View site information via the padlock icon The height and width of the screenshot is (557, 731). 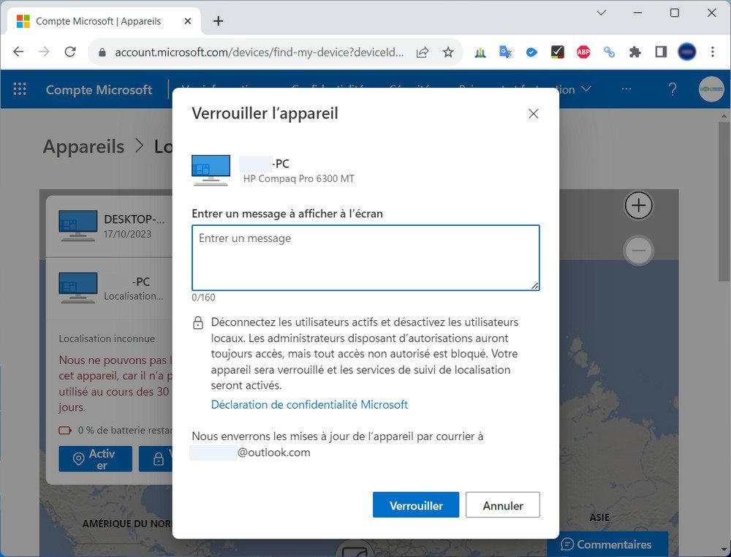[x=102, y=52]
